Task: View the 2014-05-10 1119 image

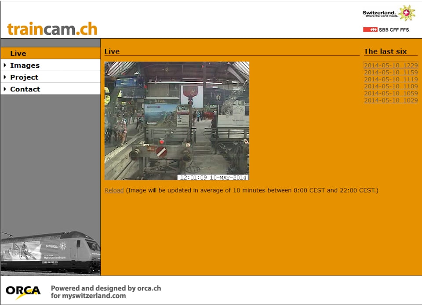Action: click(x=391, y=80)
